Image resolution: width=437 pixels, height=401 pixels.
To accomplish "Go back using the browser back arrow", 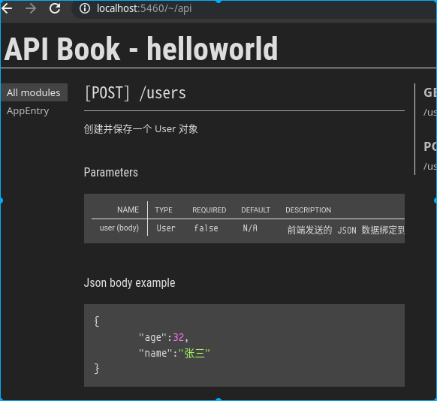I will [x=7, y=8].
